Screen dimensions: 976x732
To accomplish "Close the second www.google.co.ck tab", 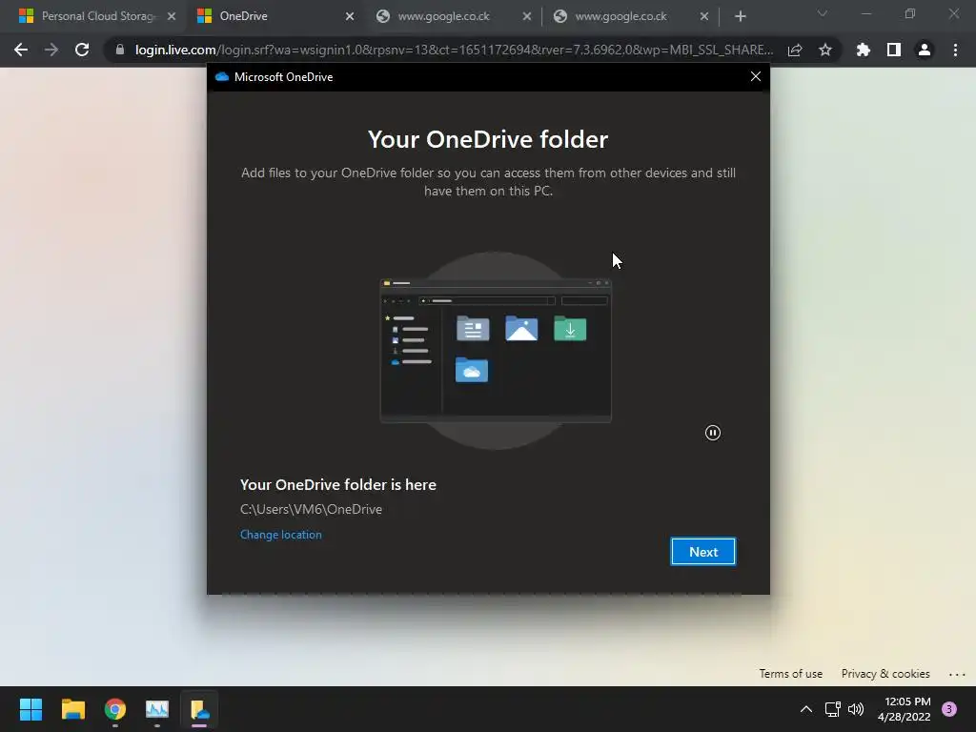I will [x=704, y=16].
